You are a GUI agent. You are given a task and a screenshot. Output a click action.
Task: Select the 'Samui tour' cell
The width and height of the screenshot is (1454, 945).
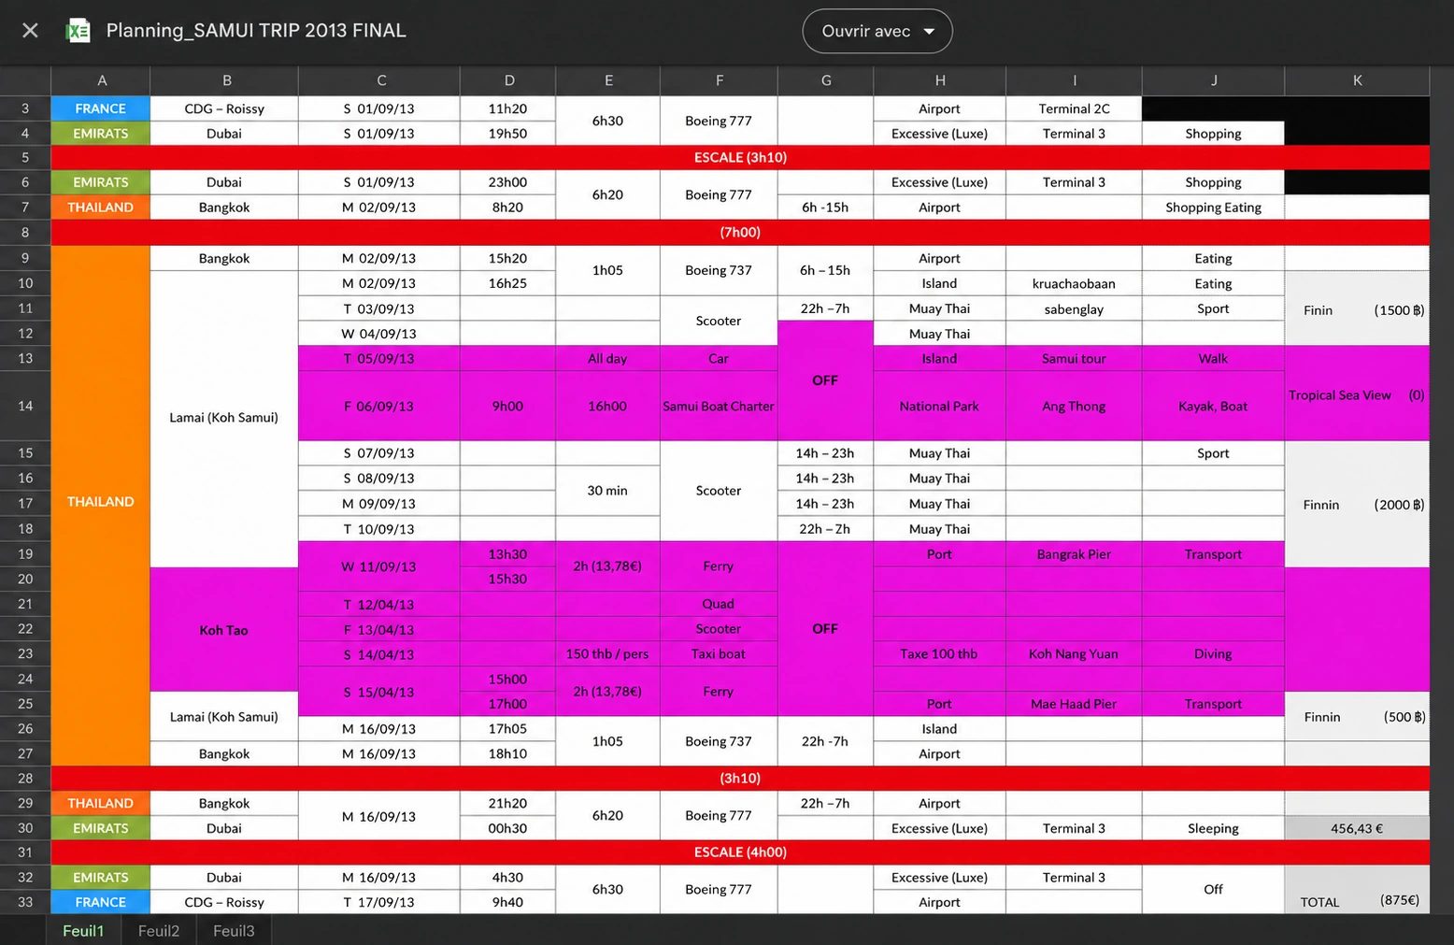coord(1074,358)
